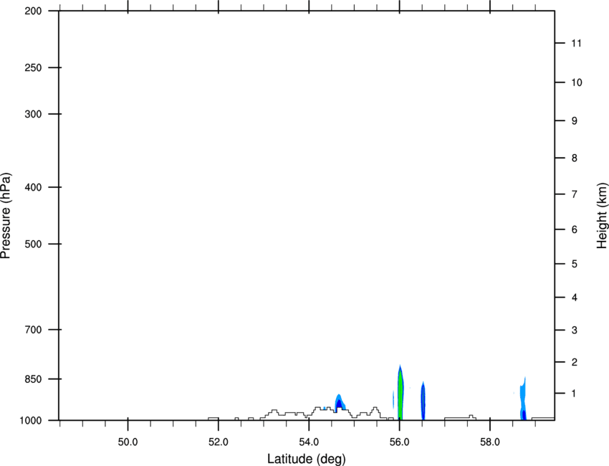Click the 850 pressure tick label
Viewport: 609px width, 466px height.
pos(33,379)
